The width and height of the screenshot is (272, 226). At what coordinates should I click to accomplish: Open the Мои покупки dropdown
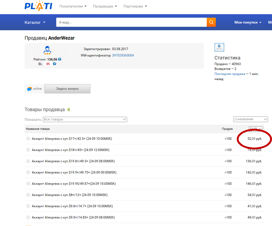(x=248, y=22)
